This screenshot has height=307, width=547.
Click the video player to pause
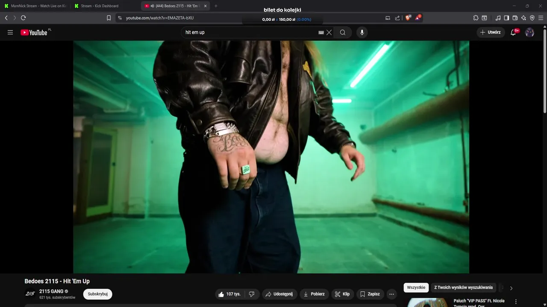pyautogui.click(x=271, y=157)
